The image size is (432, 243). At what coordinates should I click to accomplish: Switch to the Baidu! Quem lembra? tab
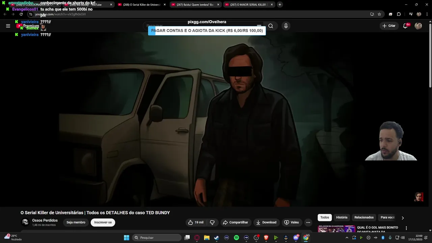point(195,5)
